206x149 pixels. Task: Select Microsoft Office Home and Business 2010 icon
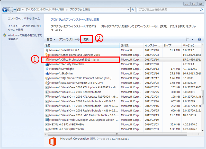pos(47,55)
